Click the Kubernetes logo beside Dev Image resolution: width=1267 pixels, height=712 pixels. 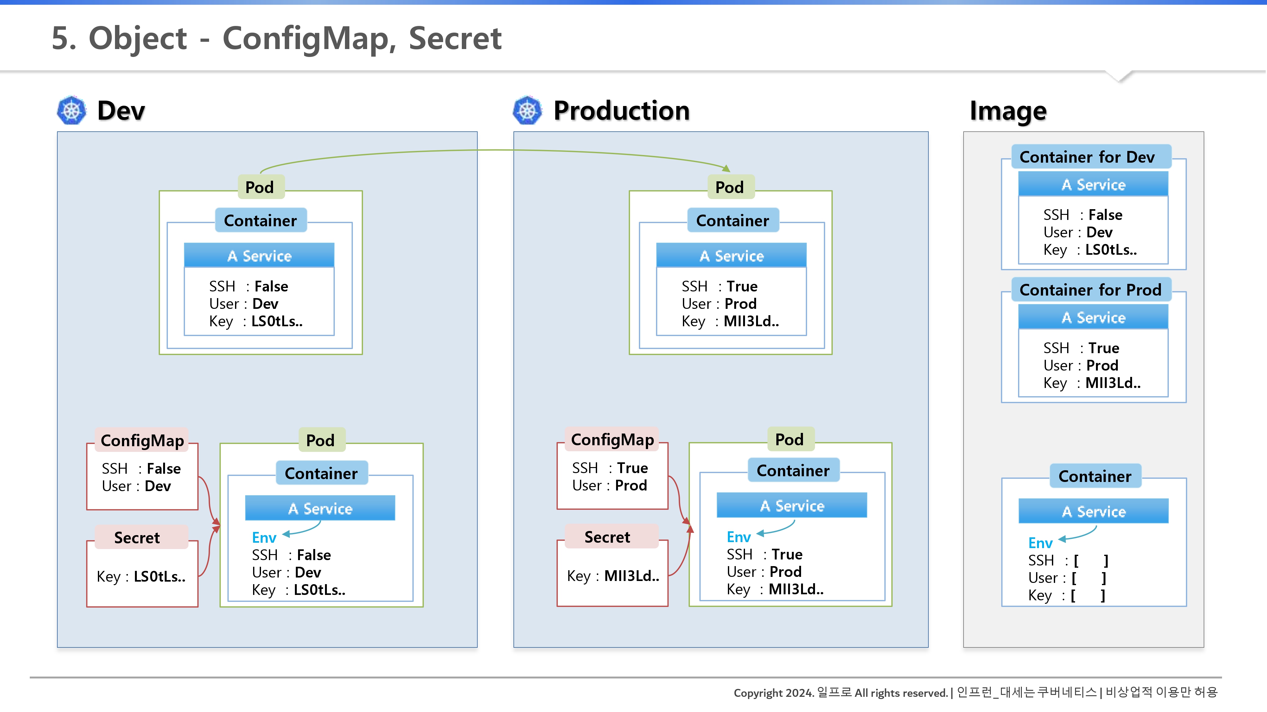coord(72,110)
